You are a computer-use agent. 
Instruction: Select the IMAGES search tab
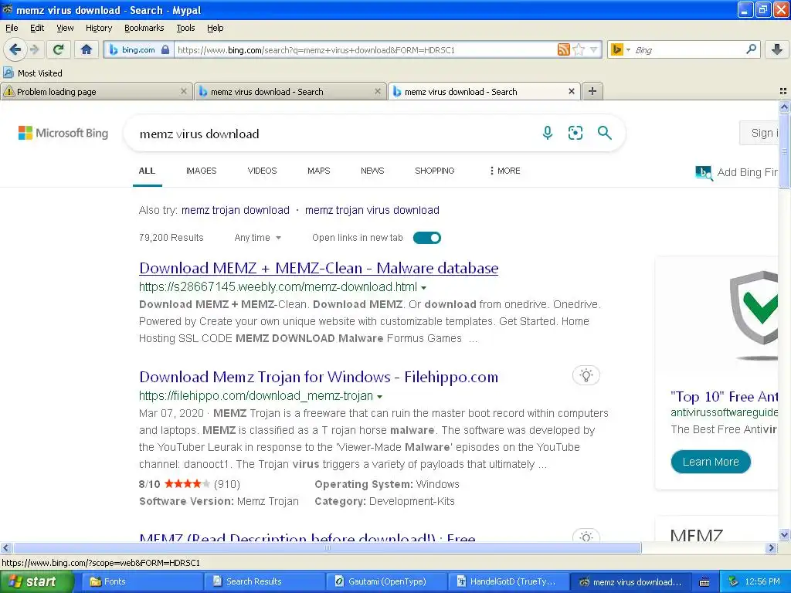202,171
